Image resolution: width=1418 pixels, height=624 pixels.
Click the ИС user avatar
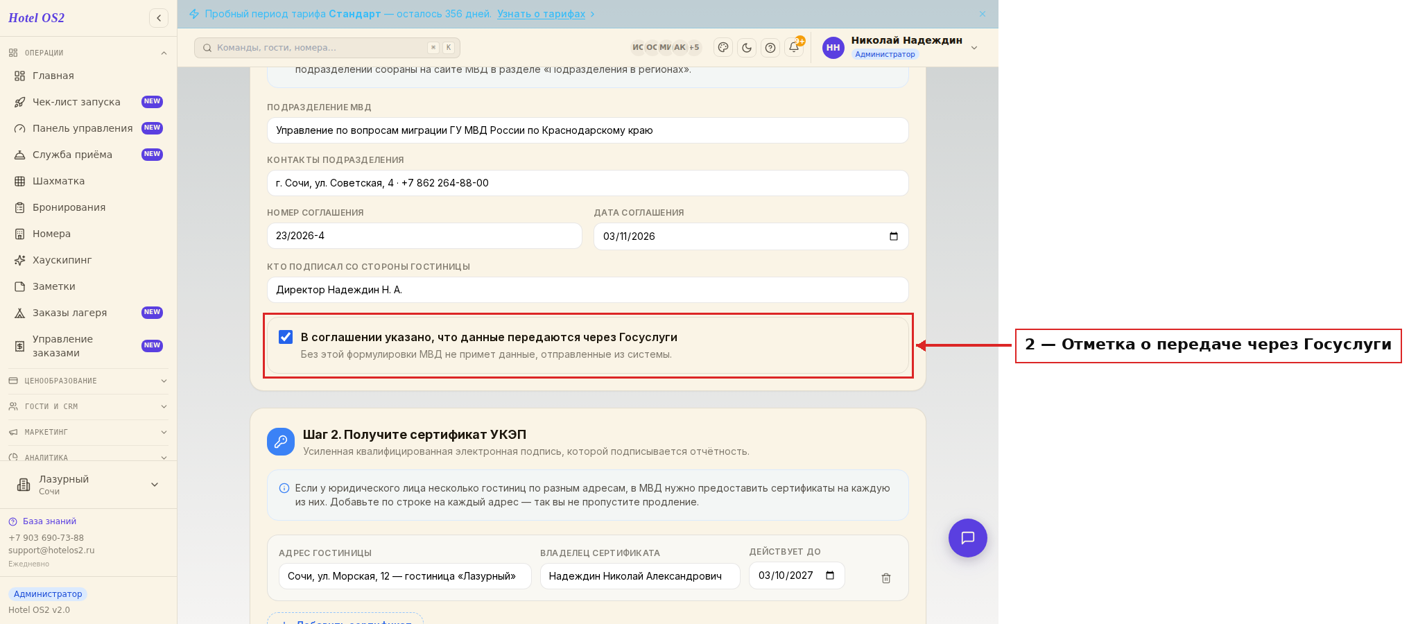pos(638,47)
